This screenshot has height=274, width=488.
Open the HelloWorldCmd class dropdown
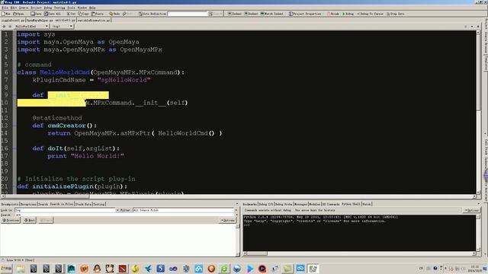(x=31, y=27)
